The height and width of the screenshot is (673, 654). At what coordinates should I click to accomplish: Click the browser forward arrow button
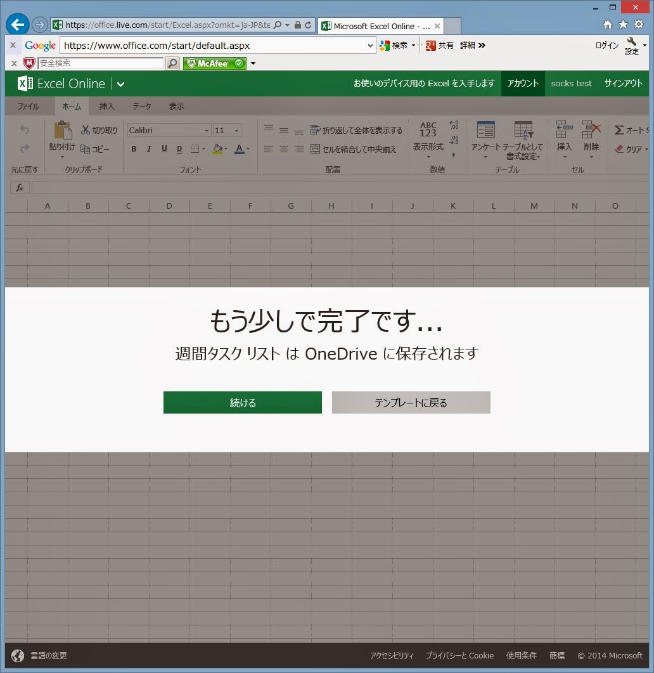pyautogui.click(x=40, y=25)
